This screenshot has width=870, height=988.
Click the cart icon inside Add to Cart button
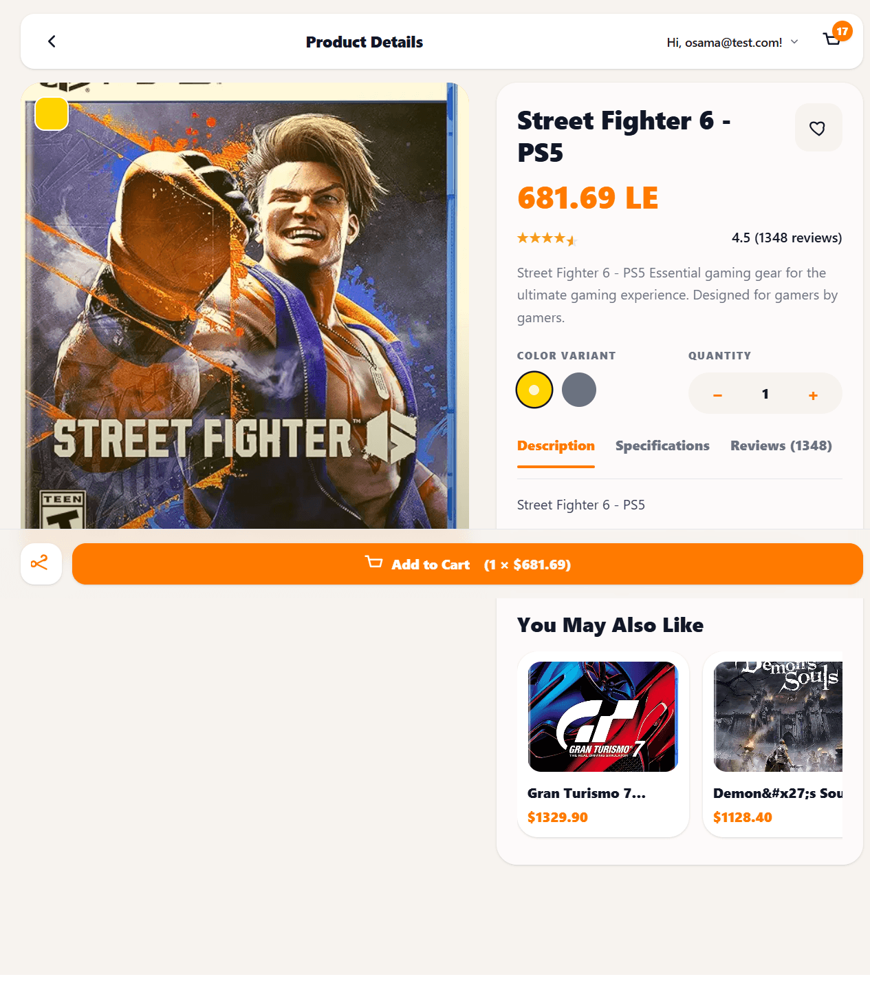373,563
